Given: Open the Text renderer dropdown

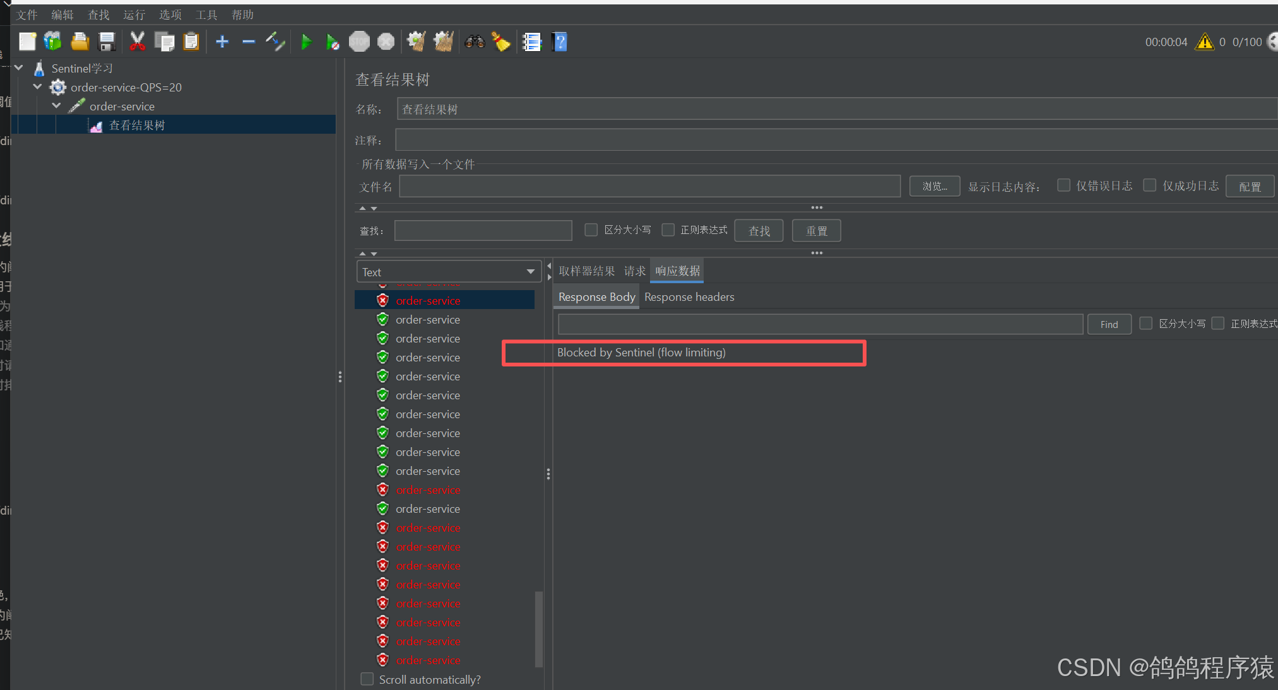Looking at the screenshot, I should tap(449, 272).
